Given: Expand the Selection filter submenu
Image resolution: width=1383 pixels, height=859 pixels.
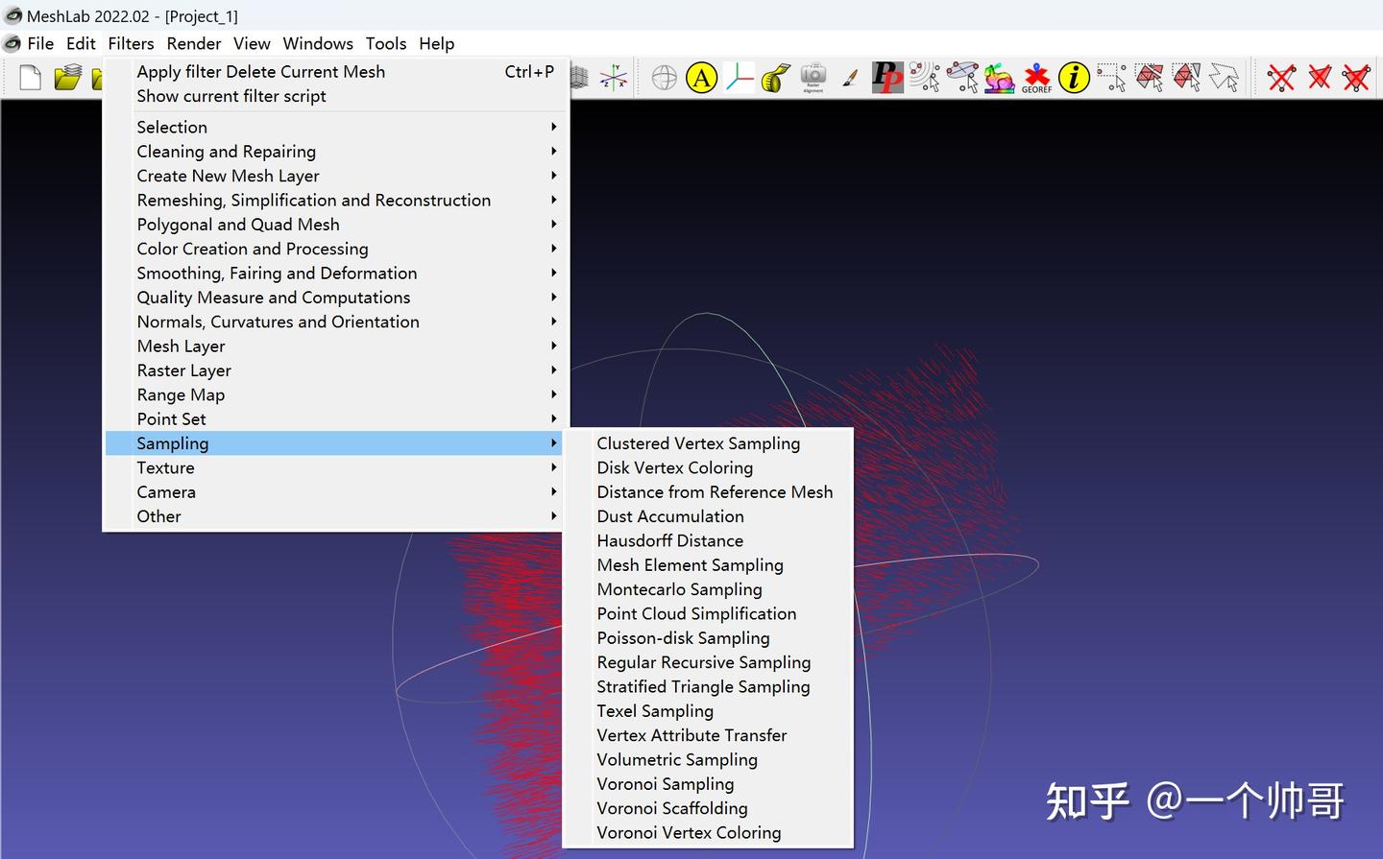Looking at the screenshot, I should (x=172, y=127).
